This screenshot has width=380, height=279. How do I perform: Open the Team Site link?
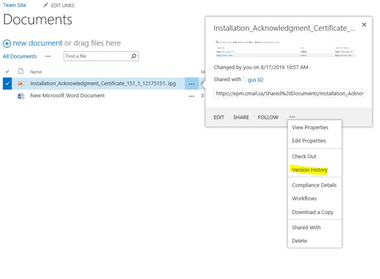tap(13, 5)
